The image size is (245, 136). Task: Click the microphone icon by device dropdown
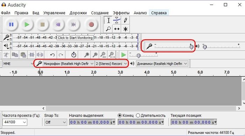(x=39, y=64)
